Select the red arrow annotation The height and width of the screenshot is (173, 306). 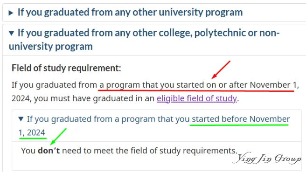221,69
